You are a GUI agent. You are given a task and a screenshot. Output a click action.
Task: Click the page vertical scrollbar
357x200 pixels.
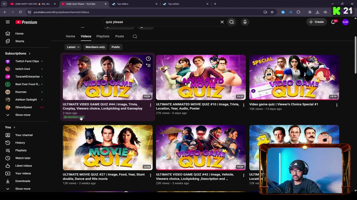click(355, 56)
